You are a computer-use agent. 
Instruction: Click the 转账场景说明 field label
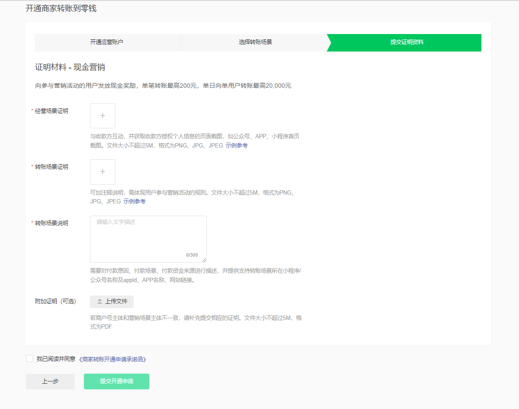52,223
